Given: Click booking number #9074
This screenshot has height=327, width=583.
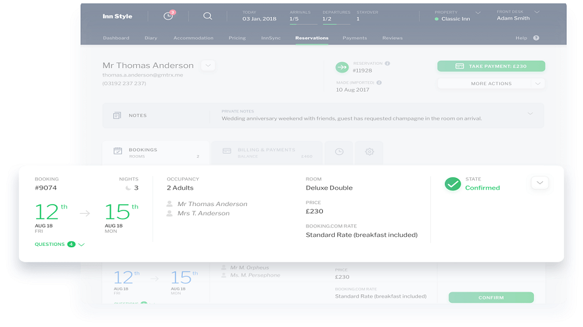Looking at the screenshot, I should [x=46, y=188].
